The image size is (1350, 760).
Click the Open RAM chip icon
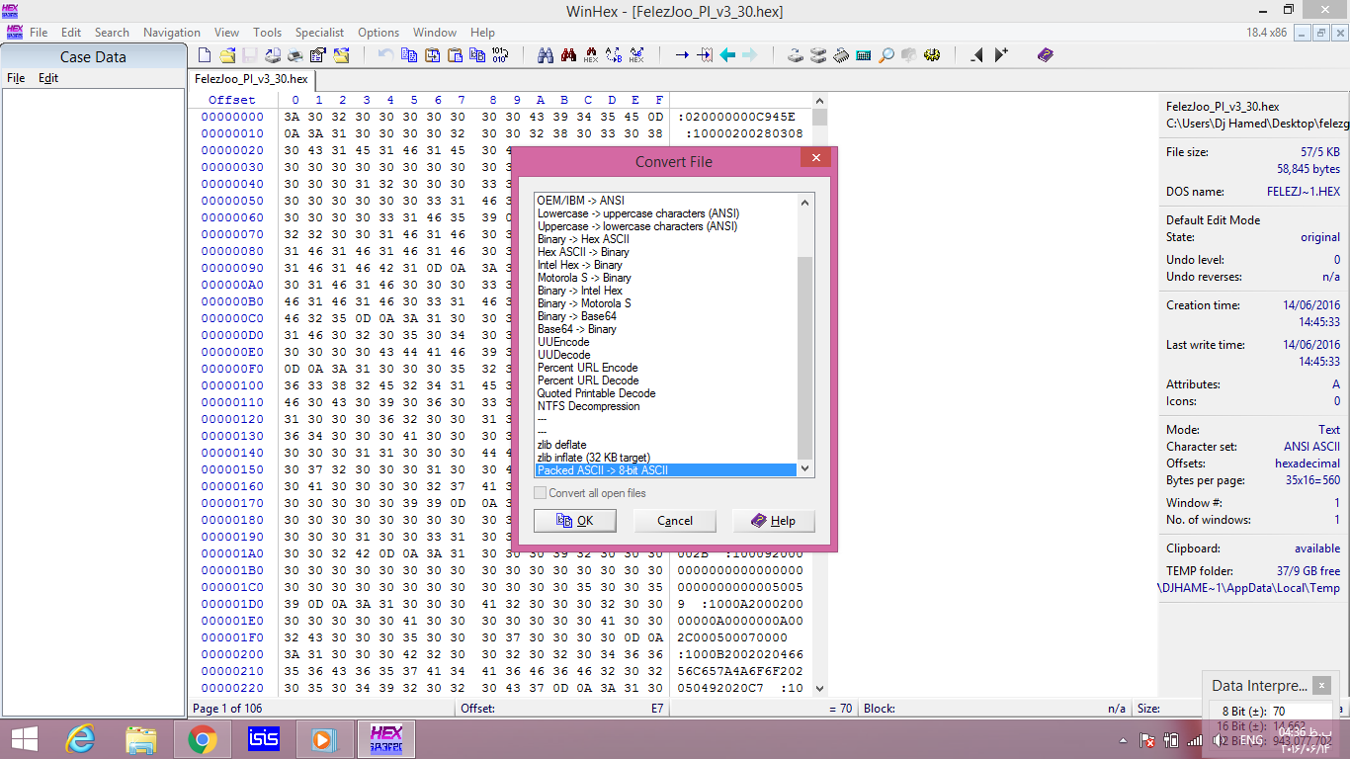point(841,55)
